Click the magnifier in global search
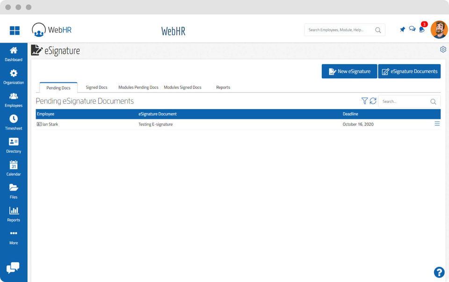The height and width of the screenshot is (282, 449). pyautogui.click(x=378, y=30)
